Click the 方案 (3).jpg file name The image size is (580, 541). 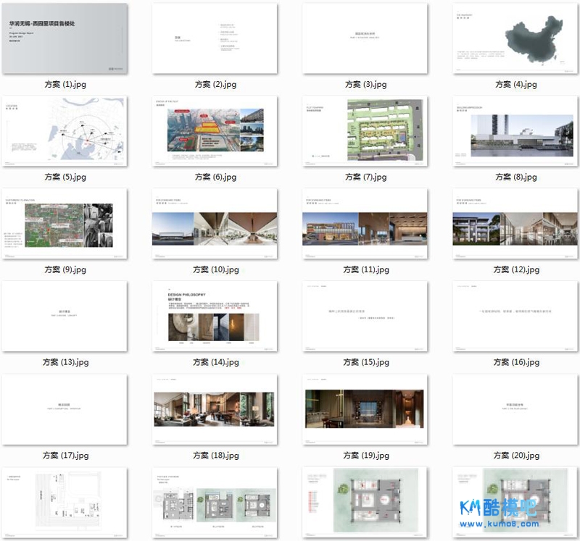(365, 85)
